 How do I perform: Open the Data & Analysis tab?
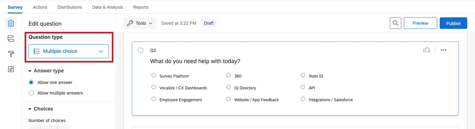tap(108, 7)
